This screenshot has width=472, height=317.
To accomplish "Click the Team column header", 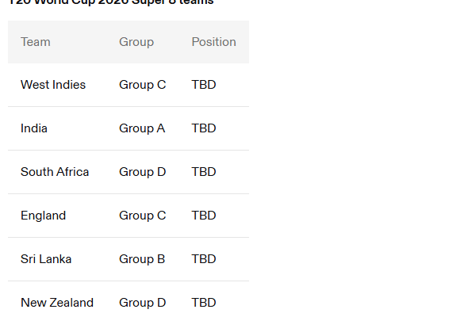I will tap(35, 42).
